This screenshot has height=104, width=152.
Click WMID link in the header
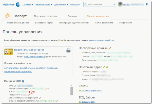[126, 5]
